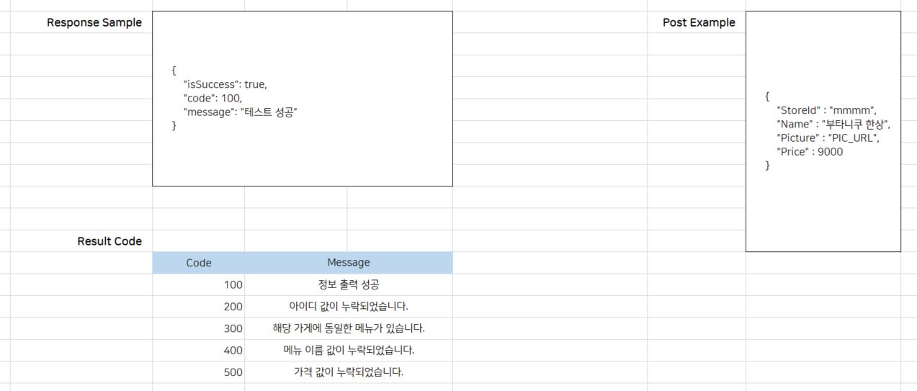This screenshot has width=917, height=391.
Task: Select the cell containing code 200
Action: pos(198,307)
